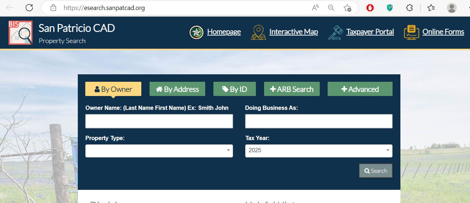470x203 pixels.
Task: Open the Interactive Map link
Action: coord(293,32)
